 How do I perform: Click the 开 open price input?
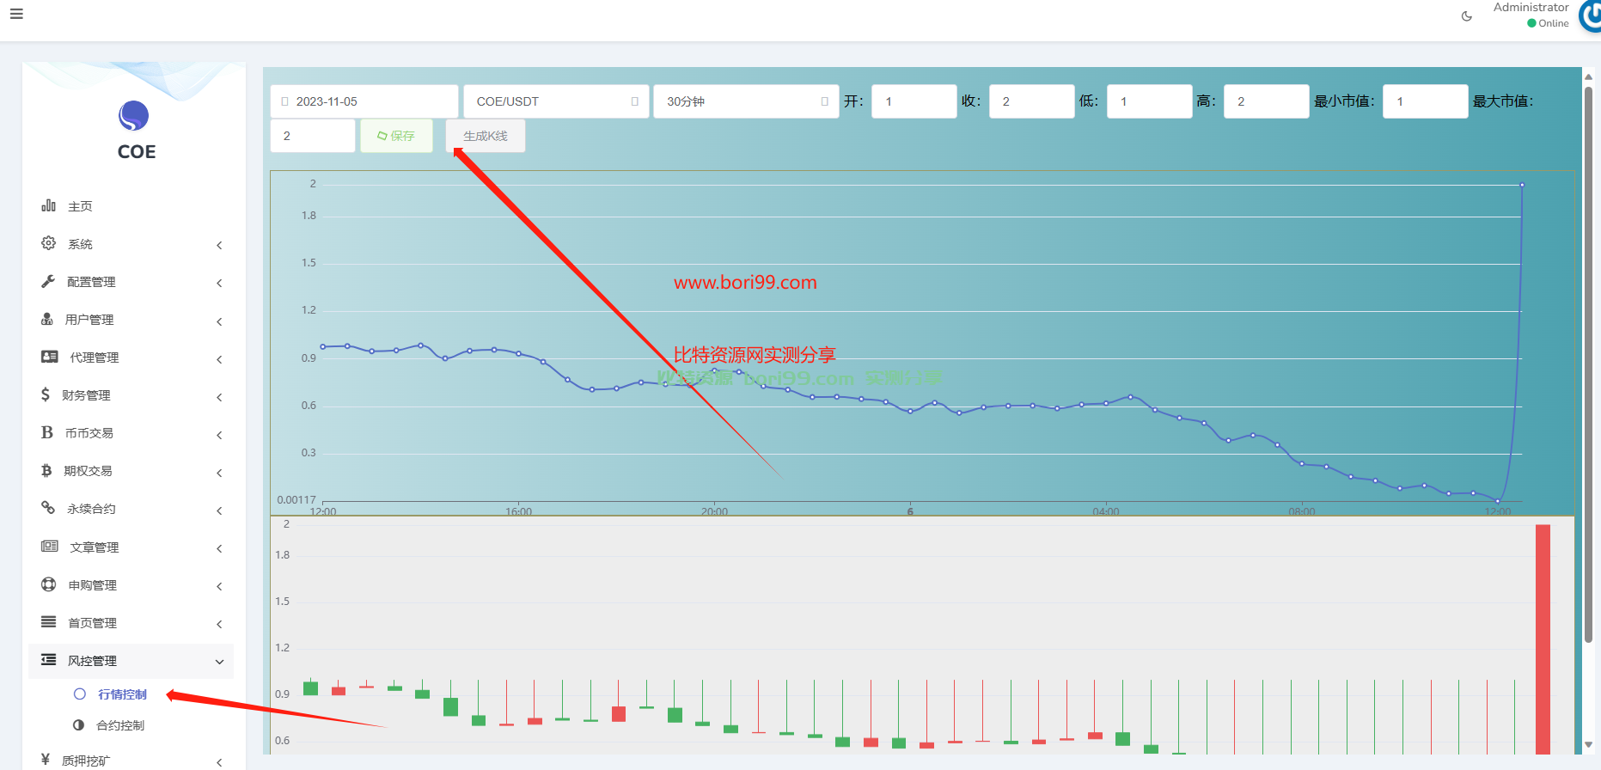click(x=914, y=101)
